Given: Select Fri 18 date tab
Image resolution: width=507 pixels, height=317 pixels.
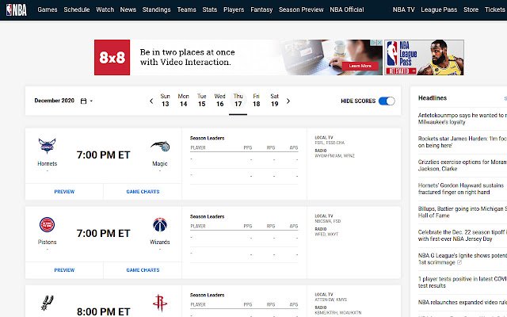Looking at the screenshot, I should tap(257, 101).
